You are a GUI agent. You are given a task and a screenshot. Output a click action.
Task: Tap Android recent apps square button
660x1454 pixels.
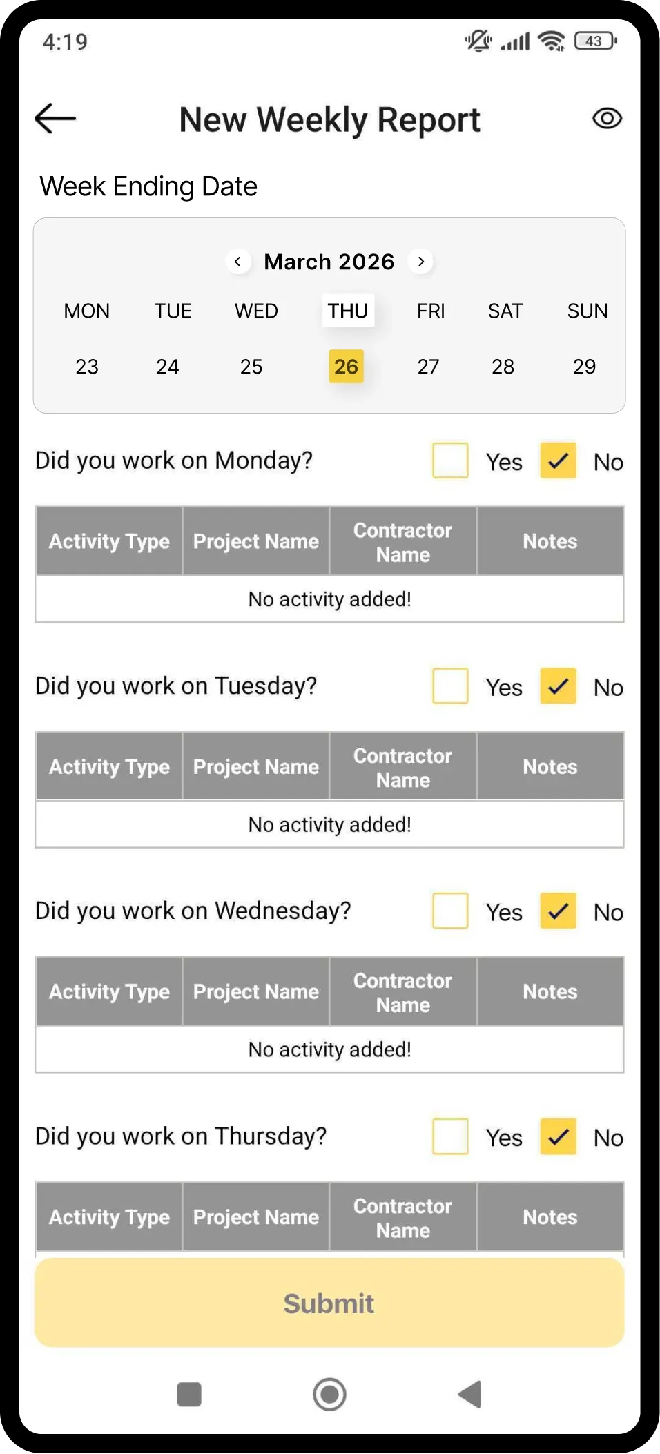click(189, 1394)
